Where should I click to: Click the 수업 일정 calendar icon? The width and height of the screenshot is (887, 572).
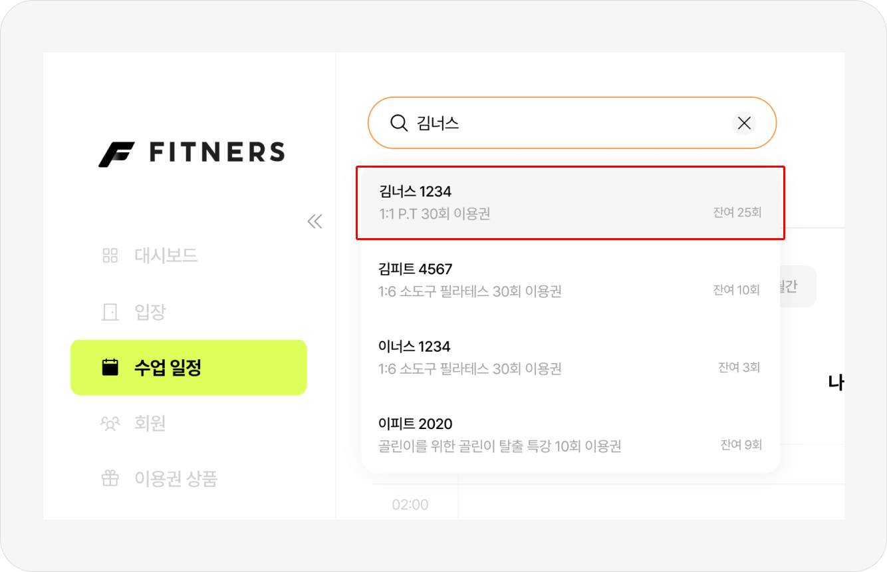coord(110,367)
